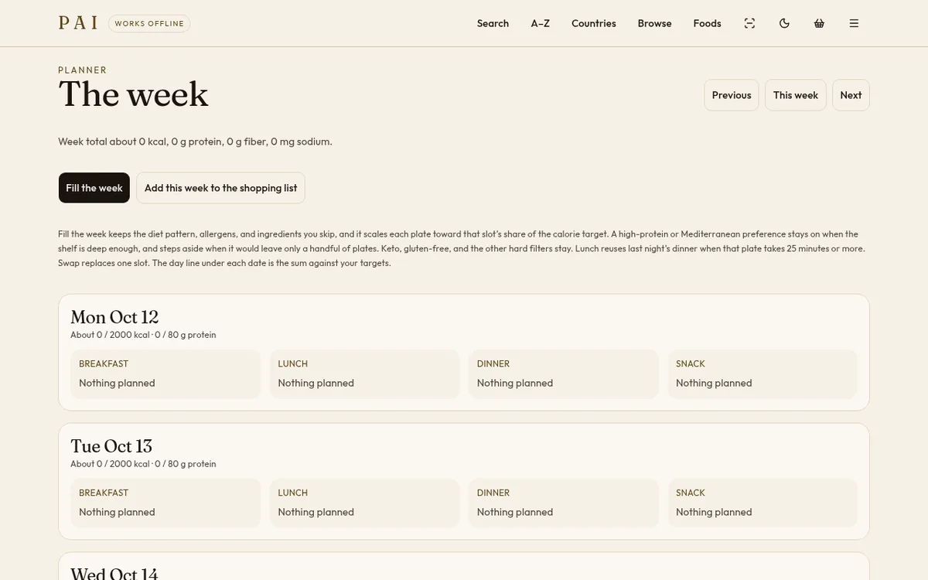The width and height of the screenshot is (928, 580).
Task: Open Browse in navigation
Action: pos(654,23)
